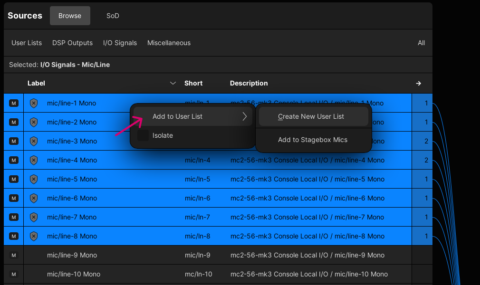The height and width of the screenshot is (285, 480).
Task: Click the M badge on mic/line-8 Mono row
Action: [x=14, y=236]
